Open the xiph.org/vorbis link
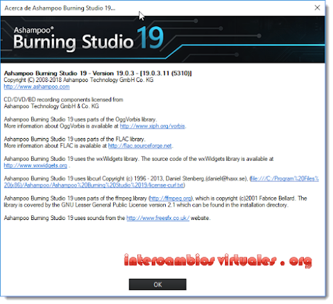This screenshot has width=333, height=304. point(153,126)
